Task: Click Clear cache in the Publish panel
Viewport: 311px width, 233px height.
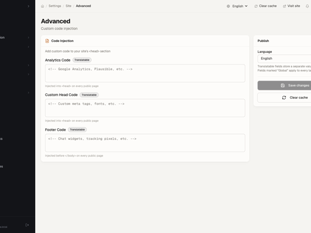Action: coord(285,98)
